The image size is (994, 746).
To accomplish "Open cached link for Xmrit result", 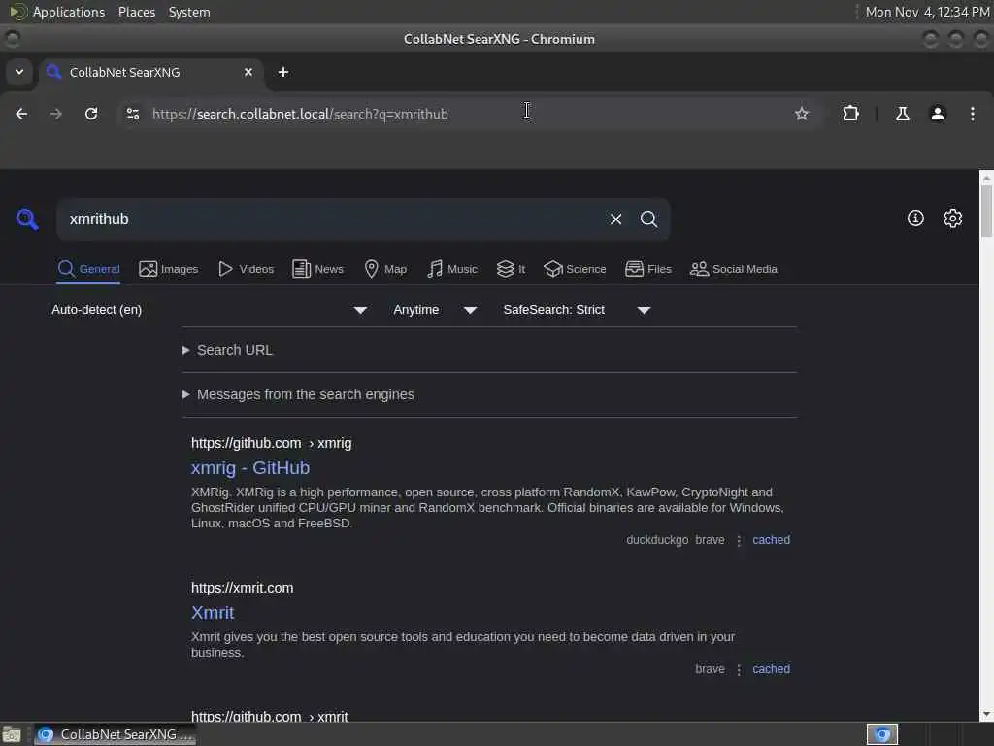I will [771, 669].
